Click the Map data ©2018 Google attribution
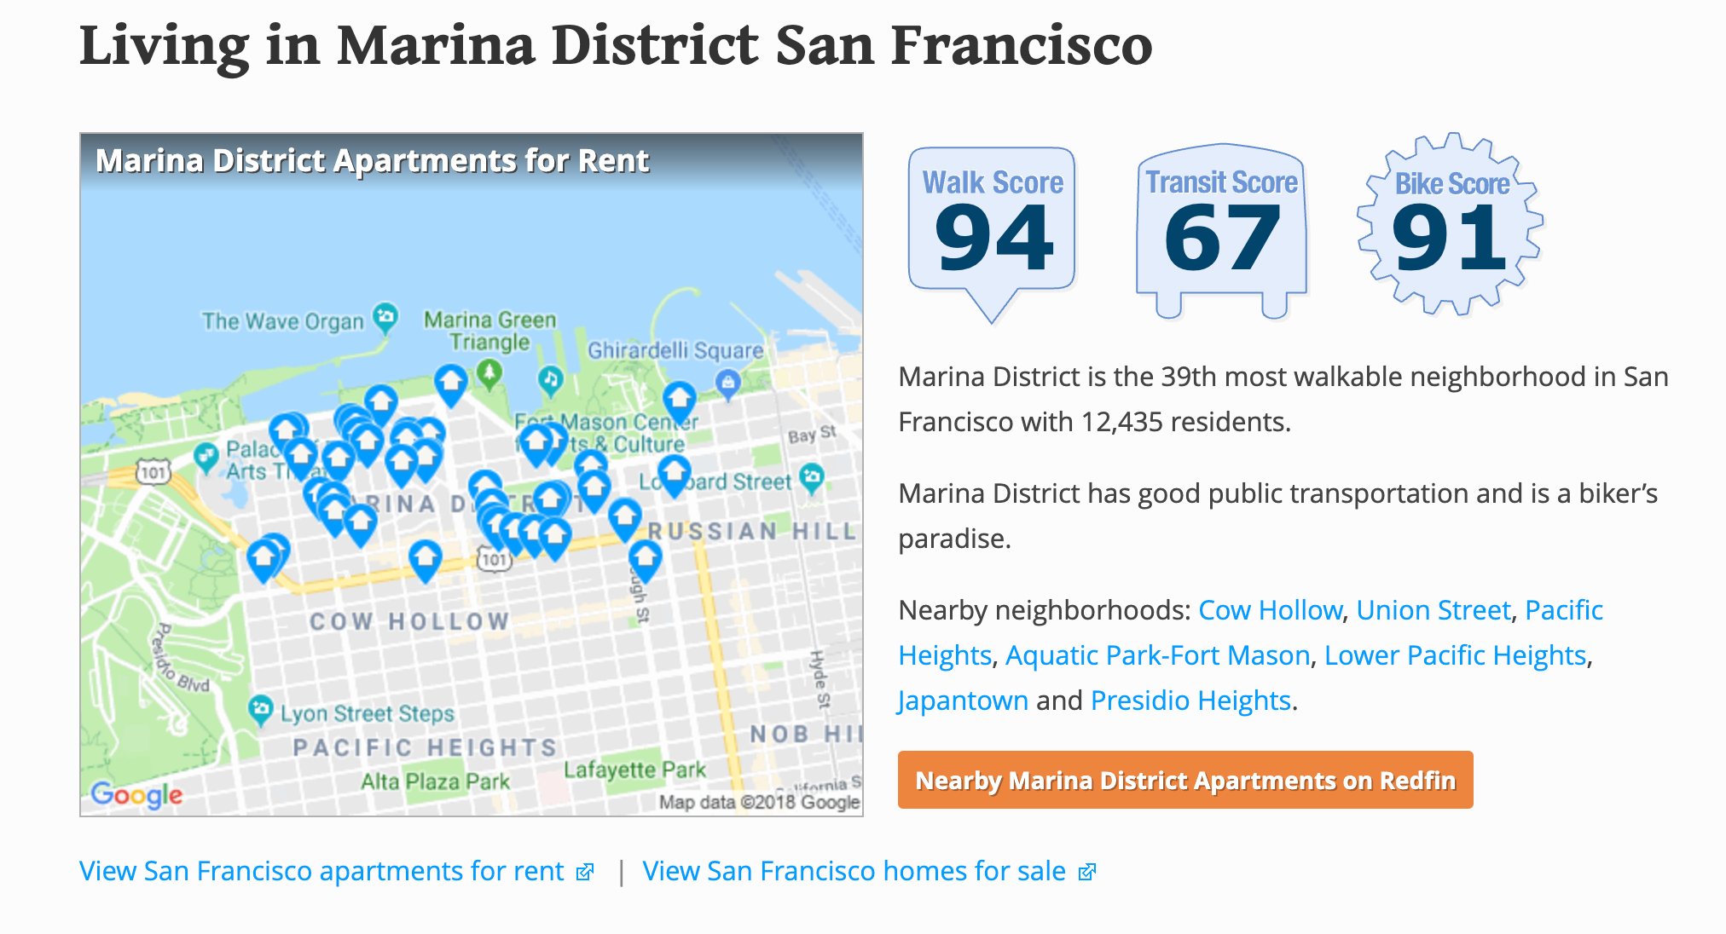 pyautogui.click(x=759, y=802)
